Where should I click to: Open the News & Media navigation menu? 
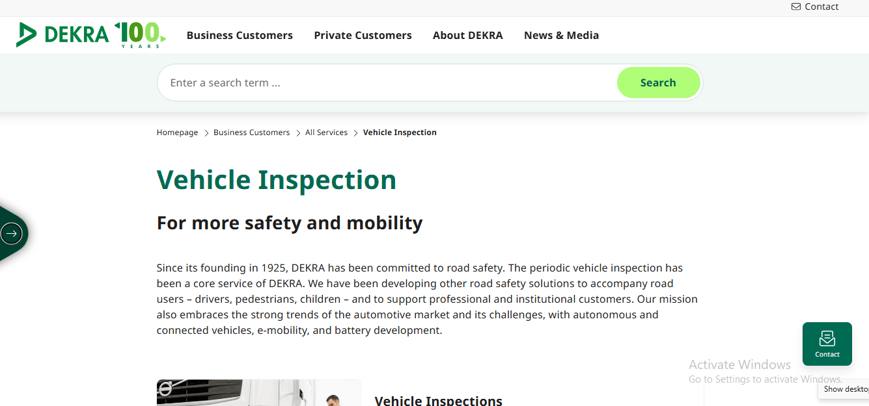(x=561, y=35)
